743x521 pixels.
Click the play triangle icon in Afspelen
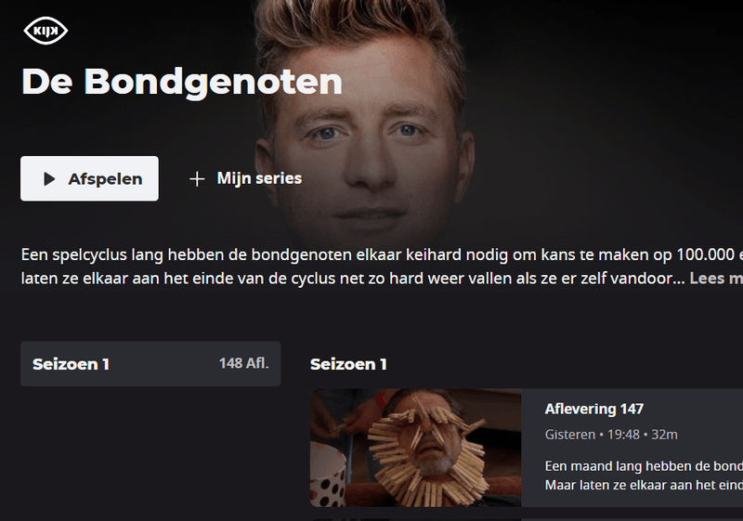click(49, 179)
